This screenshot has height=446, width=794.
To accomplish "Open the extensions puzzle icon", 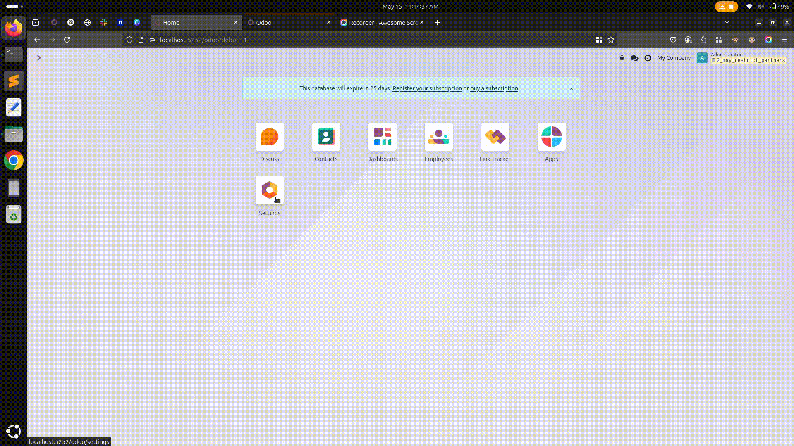I will click(703, 40).
